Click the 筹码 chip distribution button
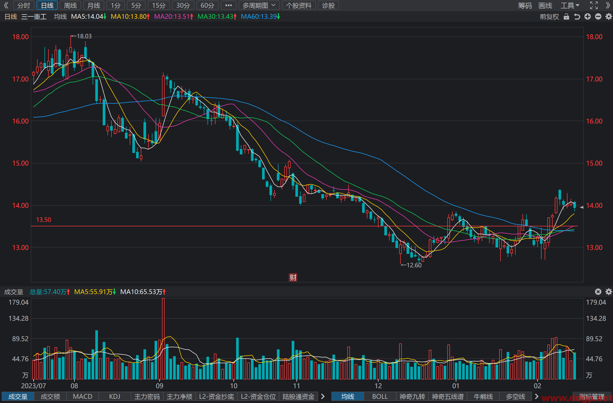Screen dimensions: 613x403 [x=525, y=5]
